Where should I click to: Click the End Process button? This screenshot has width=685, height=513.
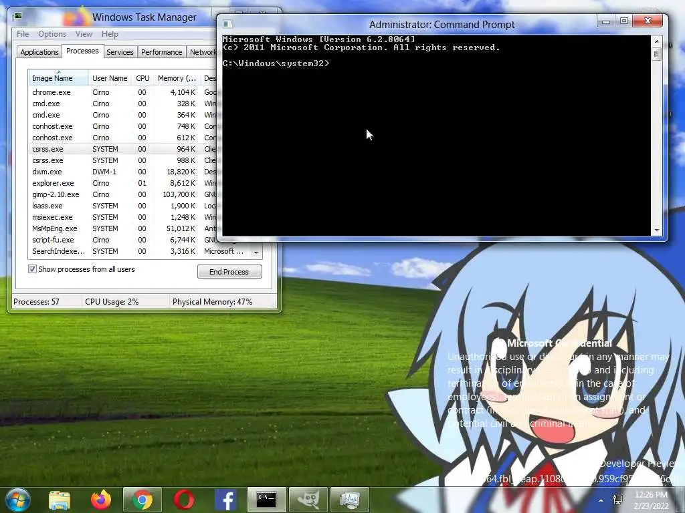pos(229,272)
